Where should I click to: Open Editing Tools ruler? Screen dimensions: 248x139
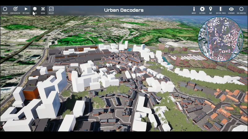[x=221, y=11]
